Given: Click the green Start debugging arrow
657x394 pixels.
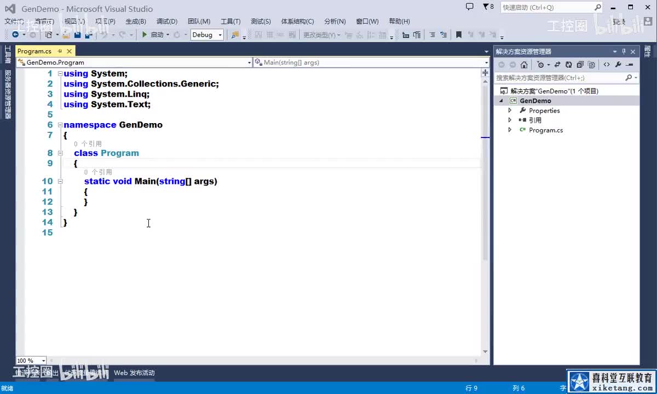Looking at the screenshot, I should (145, 34).
